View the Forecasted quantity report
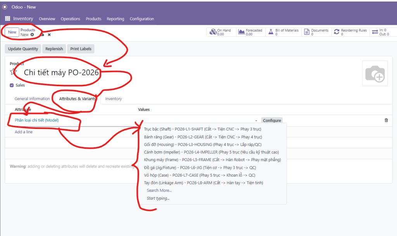The width and height of the screenshot is (397, 236). click(x=250, y=32)
